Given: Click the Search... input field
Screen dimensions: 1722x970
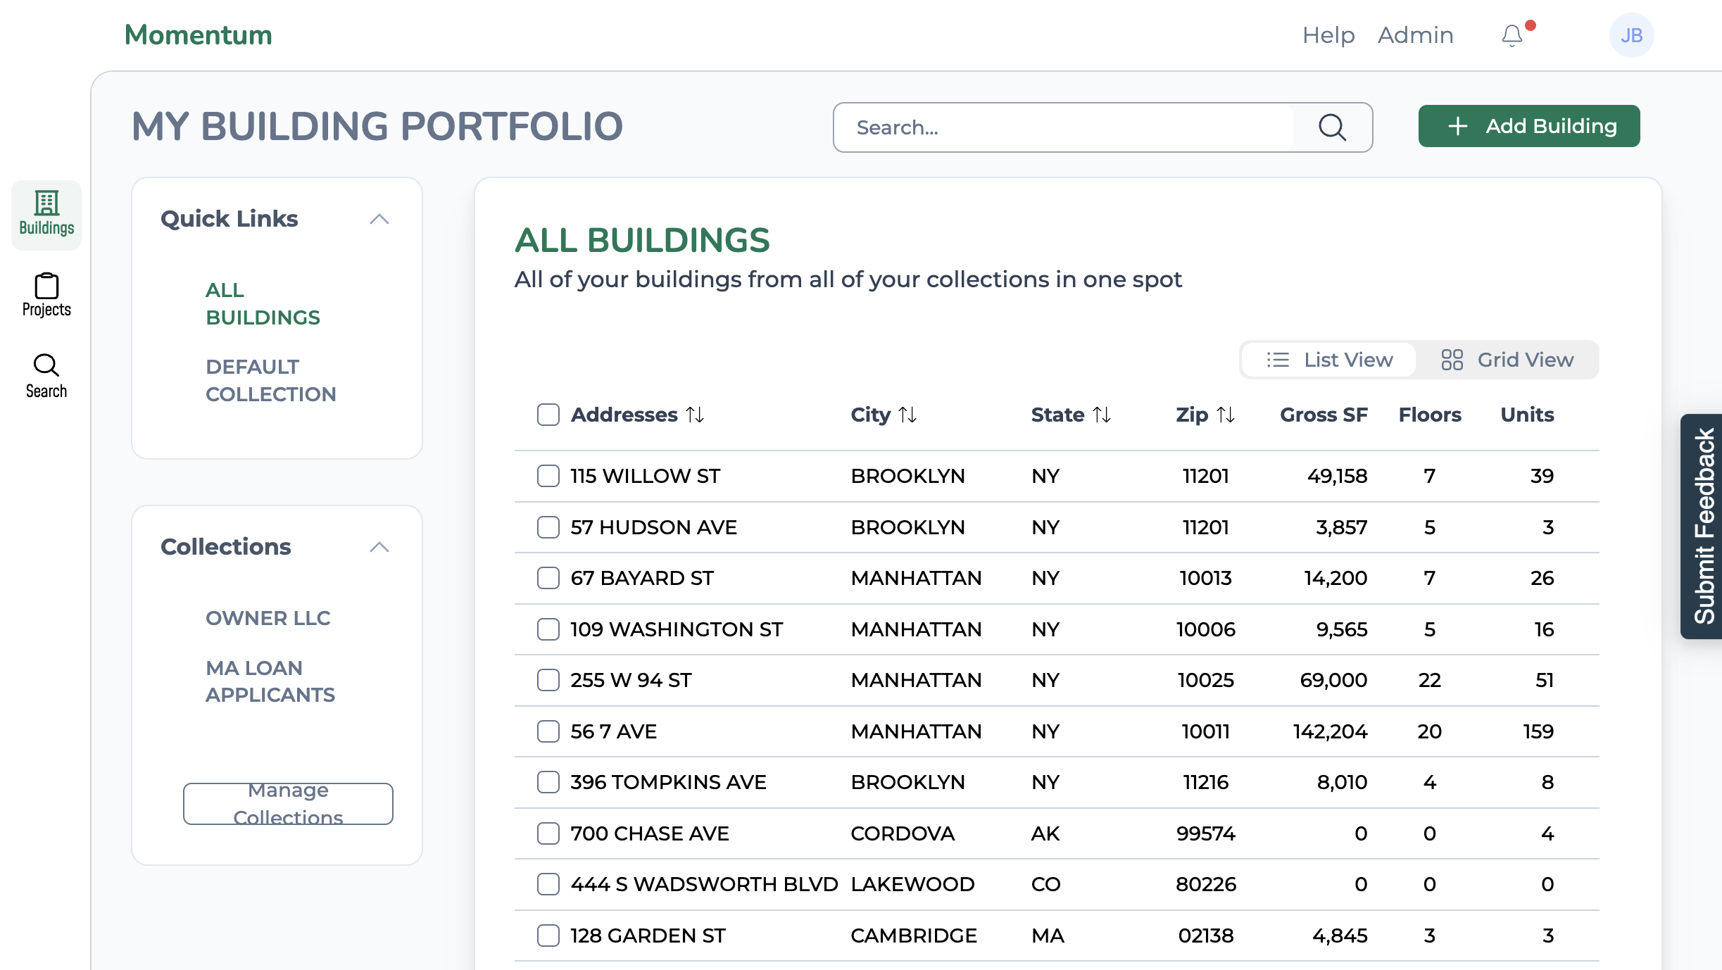Looking at the screenshot, I should click(1063, 127).
